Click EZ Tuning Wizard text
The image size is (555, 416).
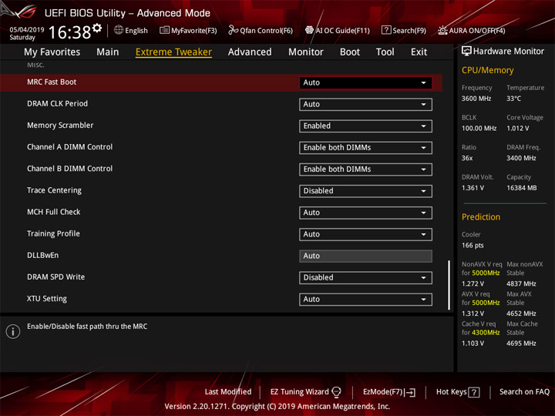299,392
